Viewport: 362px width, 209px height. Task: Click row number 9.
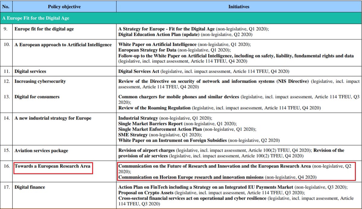point(6,29)
